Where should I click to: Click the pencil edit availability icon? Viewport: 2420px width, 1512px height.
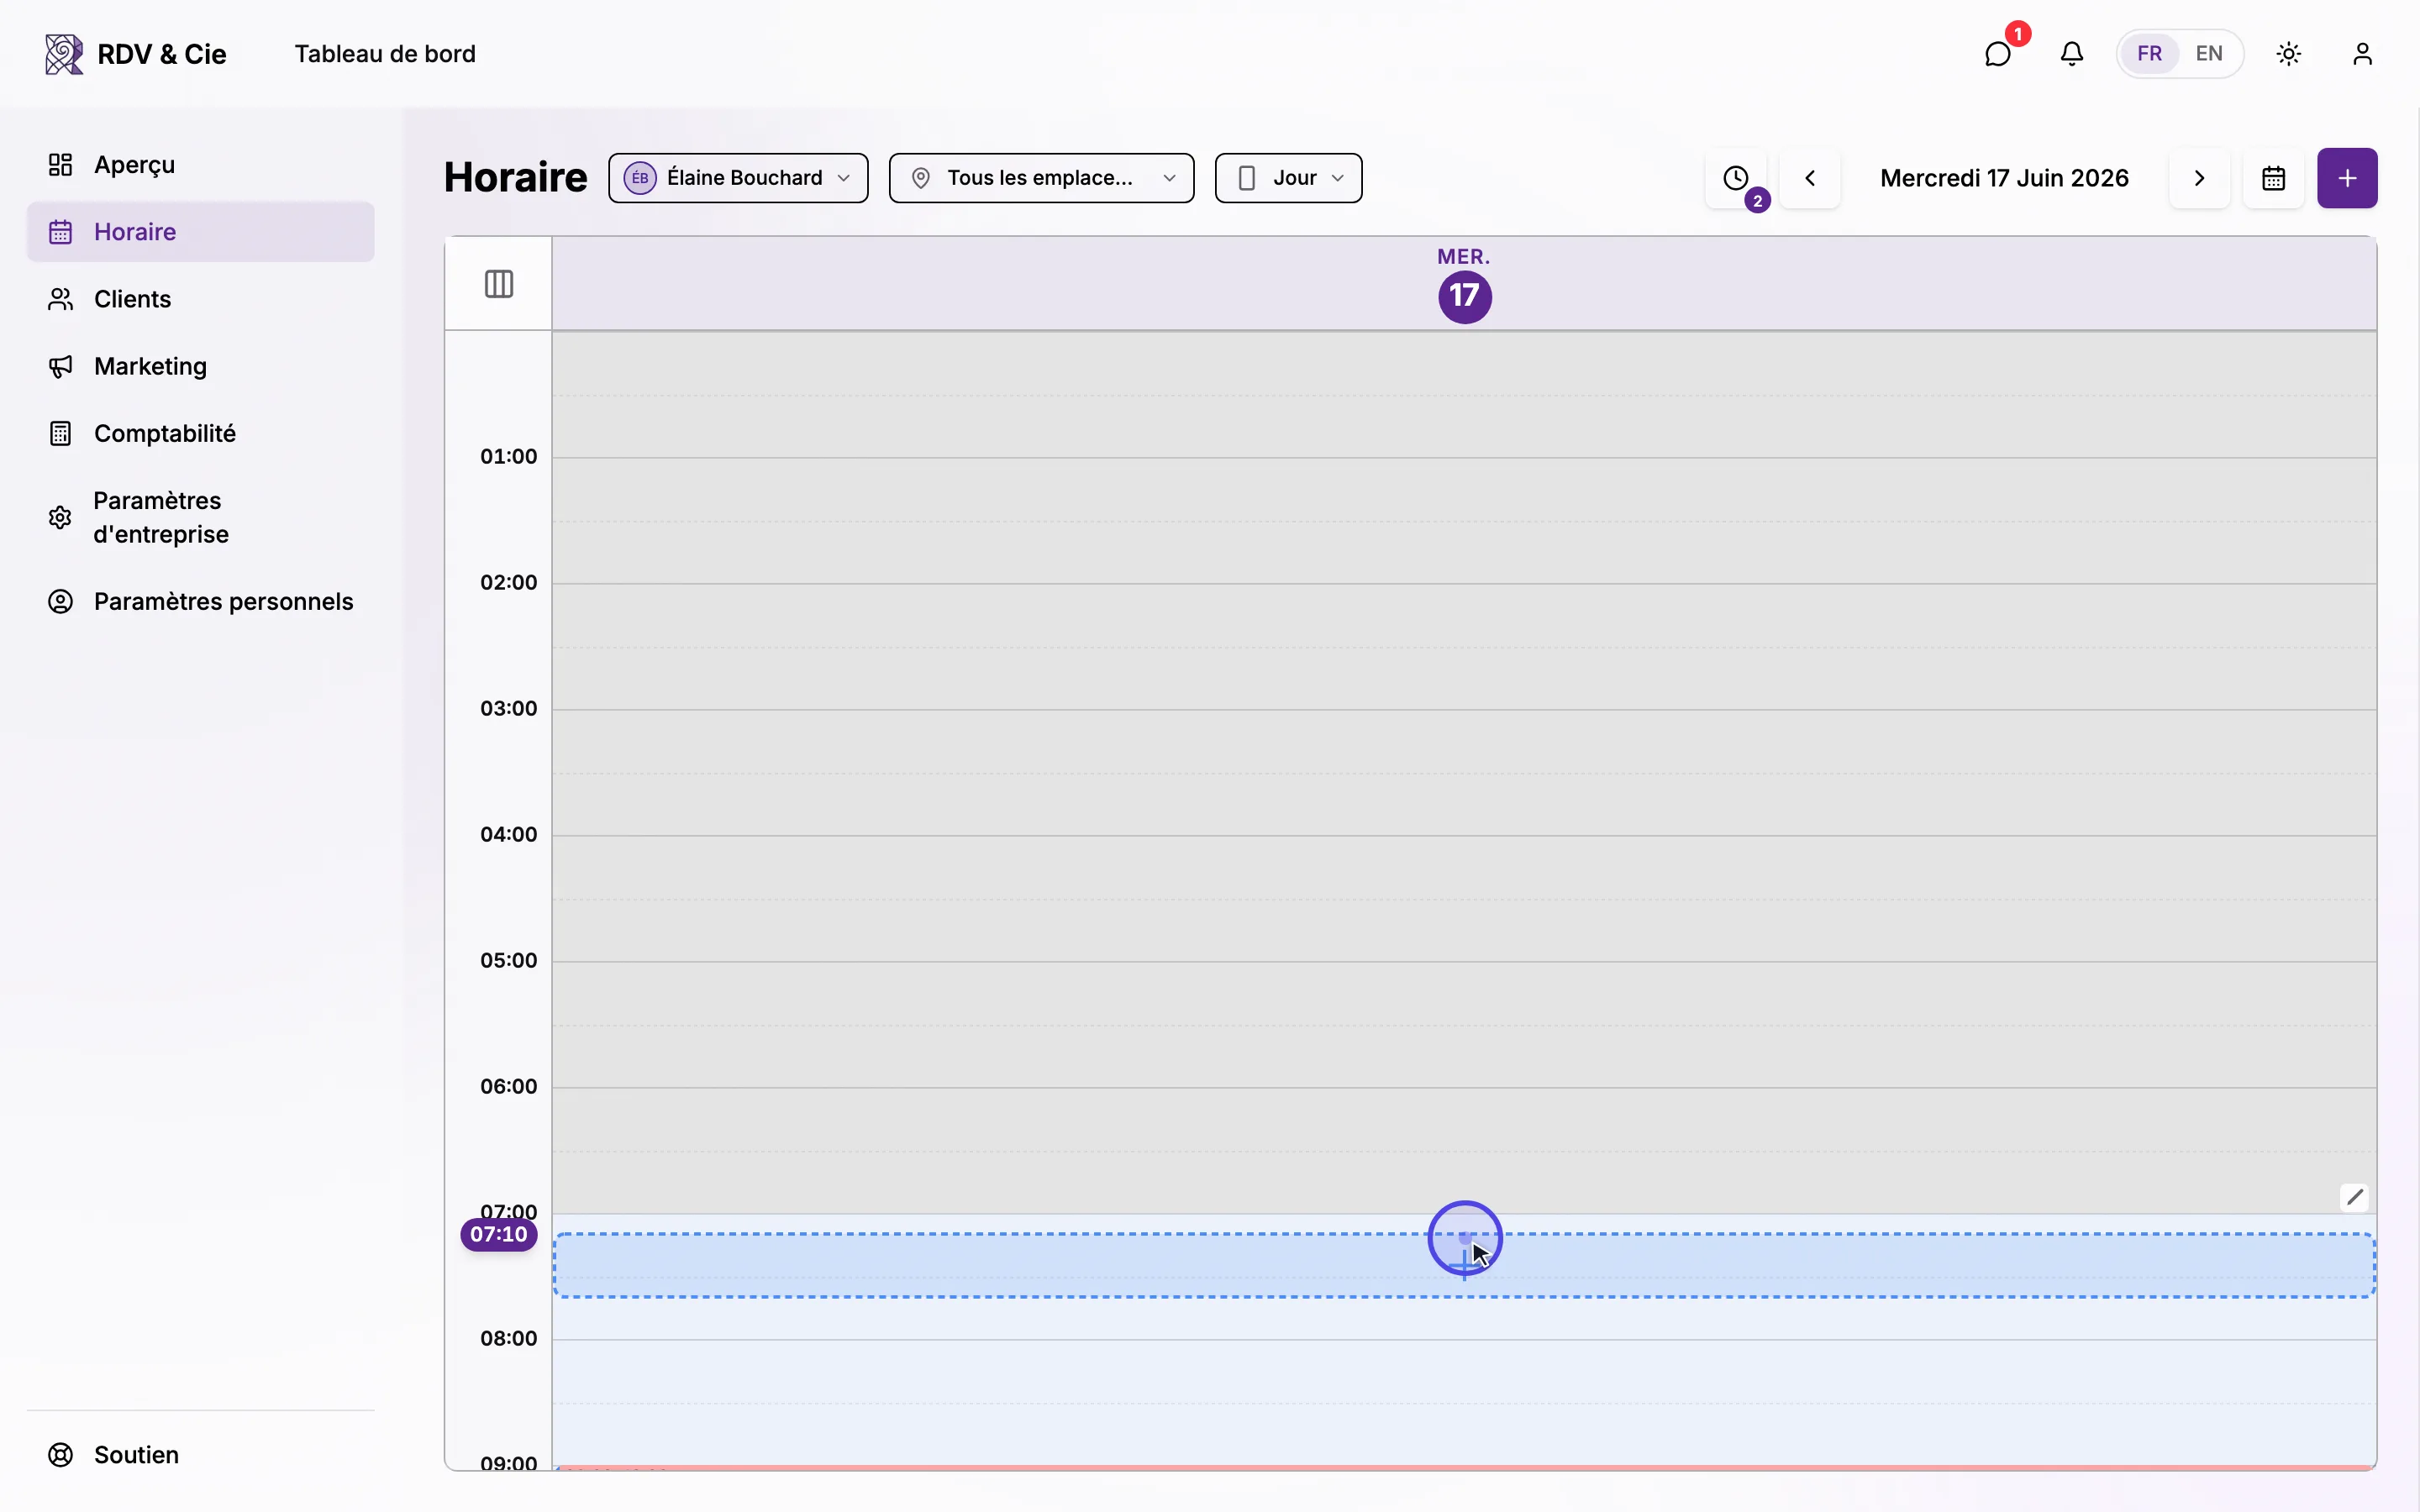click(x=2355, y=1197)
